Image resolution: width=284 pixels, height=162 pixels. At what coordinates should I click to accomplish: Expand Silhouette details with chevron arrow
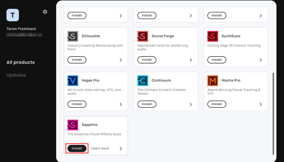pos(121,60)
